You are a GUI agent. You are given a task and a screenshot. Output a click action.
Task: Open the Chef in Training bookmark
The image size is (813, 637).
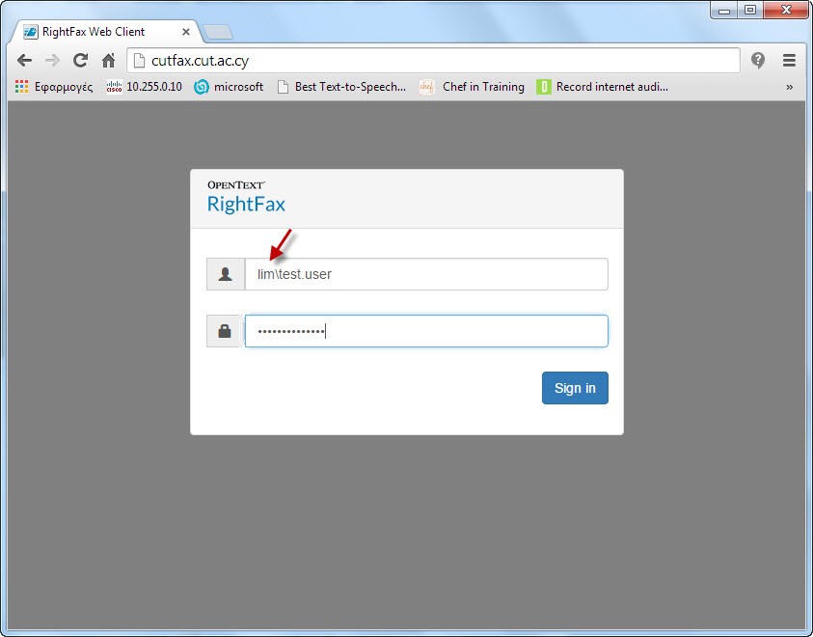click(472, 87)
